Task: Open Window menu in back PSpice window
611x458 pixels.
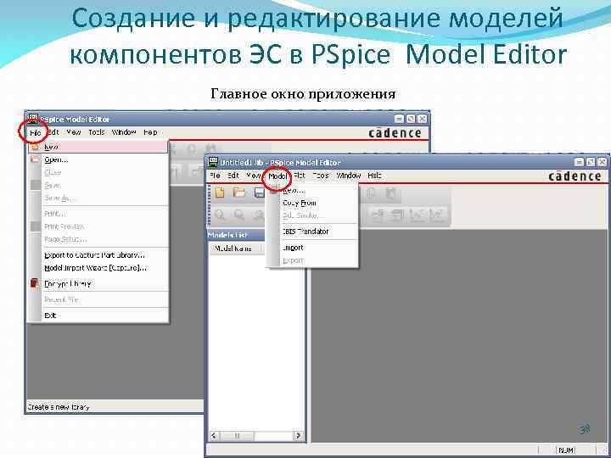Action: click(124, 132)
